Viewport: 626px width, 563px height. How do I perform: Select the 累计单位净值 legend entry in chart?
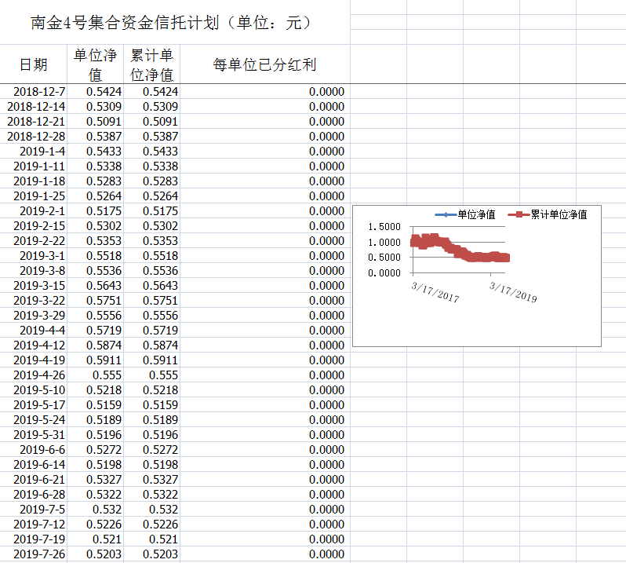click(548, 214)
